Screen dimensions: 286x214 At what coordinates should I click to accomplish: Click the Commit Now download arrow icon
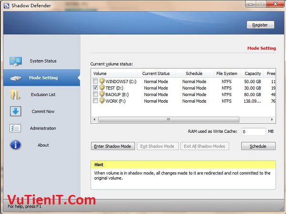16,111
